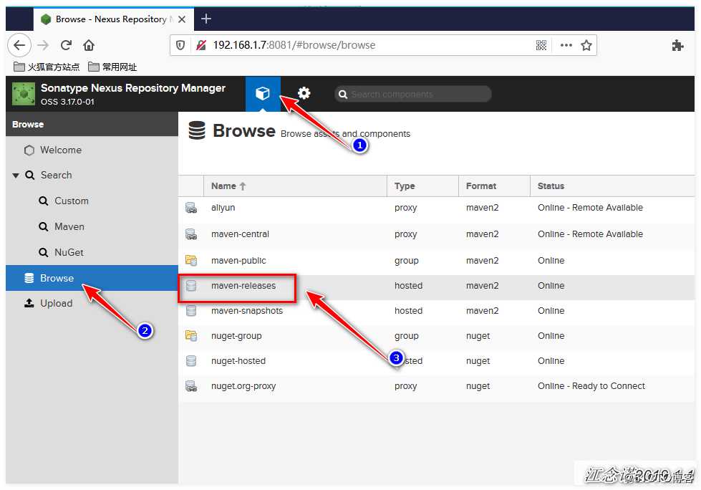This screenshot has width=701, height=490.
Task: Open Custom search
Action: tap(71, 201)
